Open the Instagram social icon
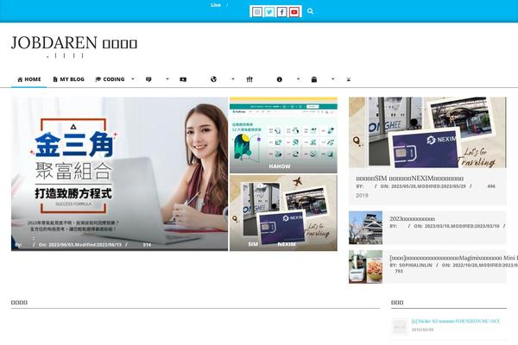The width and height of the screenshot is (518, 345). click(257, 12)
